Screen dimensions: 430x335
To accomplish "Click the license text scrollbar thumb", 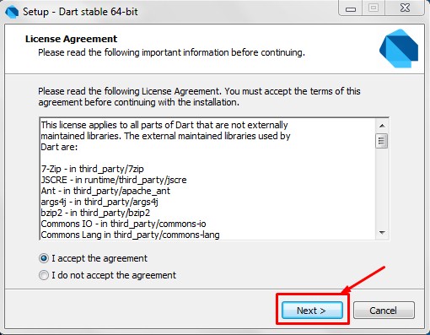I will 381,141.
